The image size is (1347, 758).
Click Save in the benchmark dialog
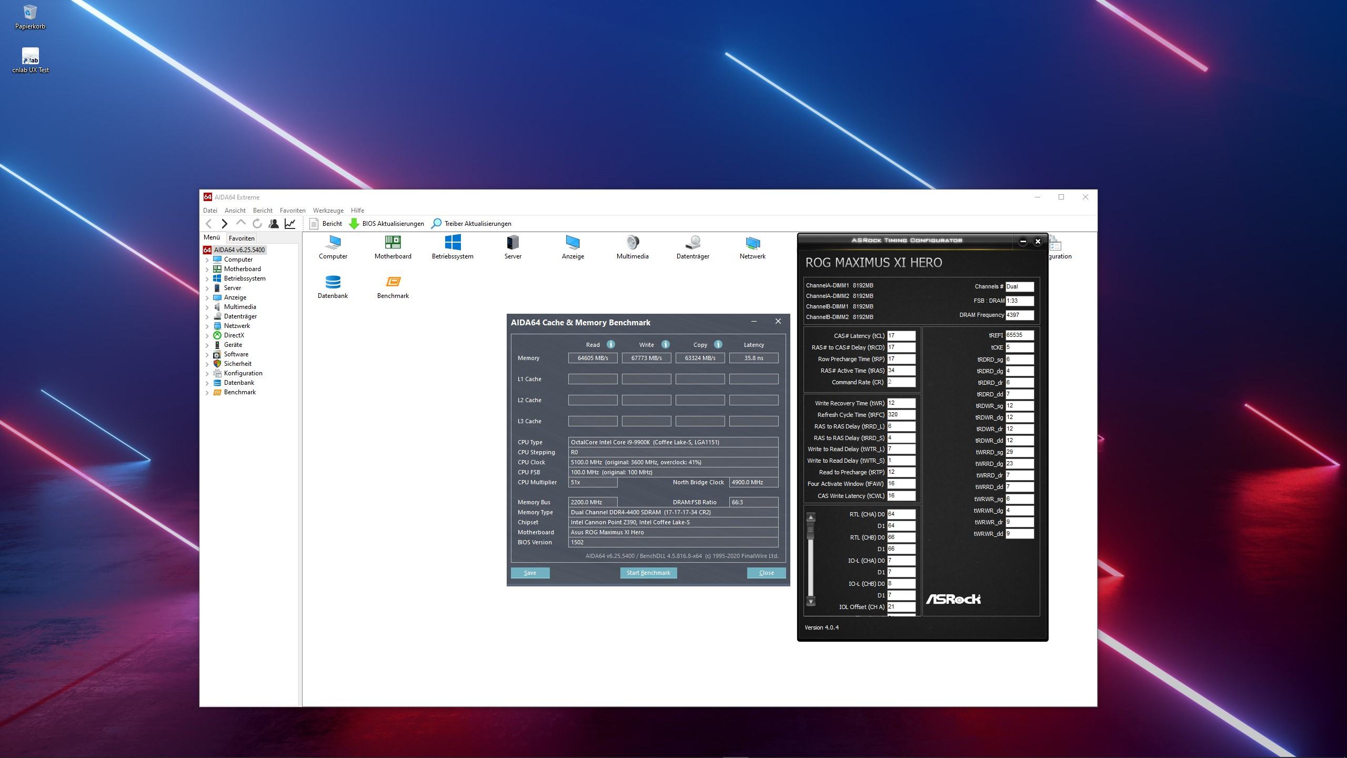point(530,573)
